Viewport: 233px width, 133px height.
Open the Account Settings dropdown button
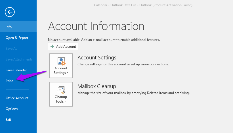[x=61, y=66]
